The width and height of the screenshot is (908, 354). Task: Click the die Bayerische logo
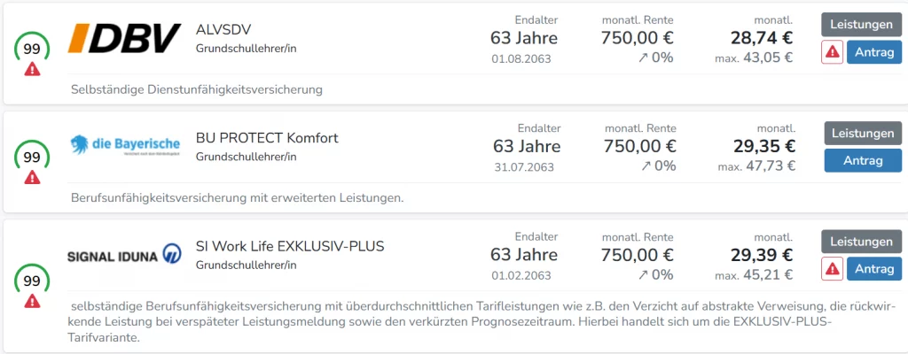click(x=125, y=144)
